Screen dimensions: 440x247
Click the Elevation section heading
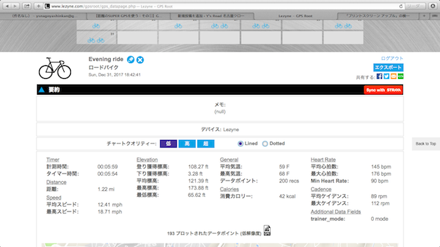(x=147, y=160)
